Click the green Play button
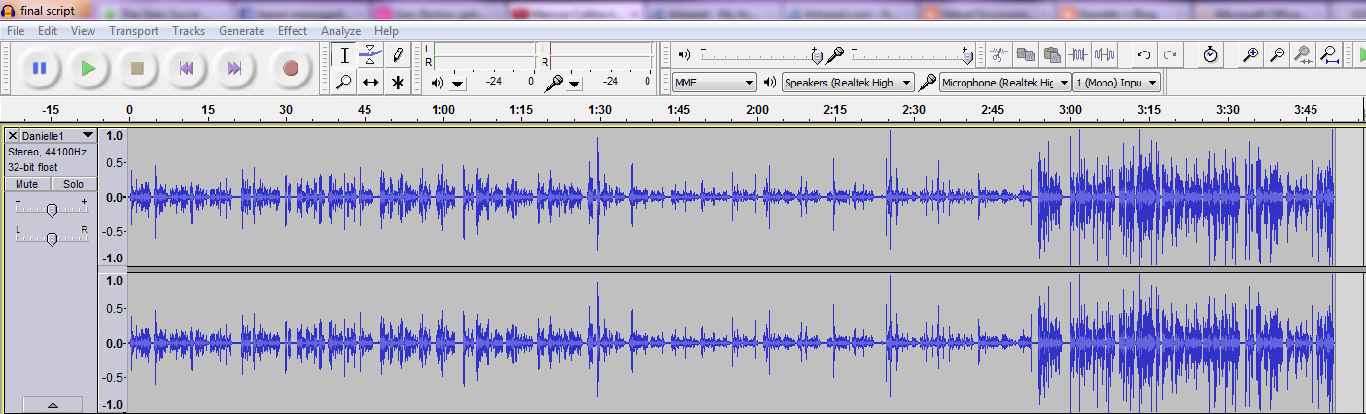1366x414 pixels. tap(88, 69)
